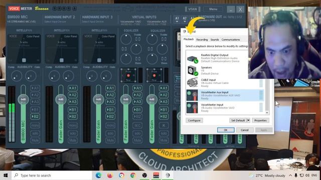
Task: Toggle the M.C button on Voicemeeter VAIO strip
Action: (x=137, y=125)
